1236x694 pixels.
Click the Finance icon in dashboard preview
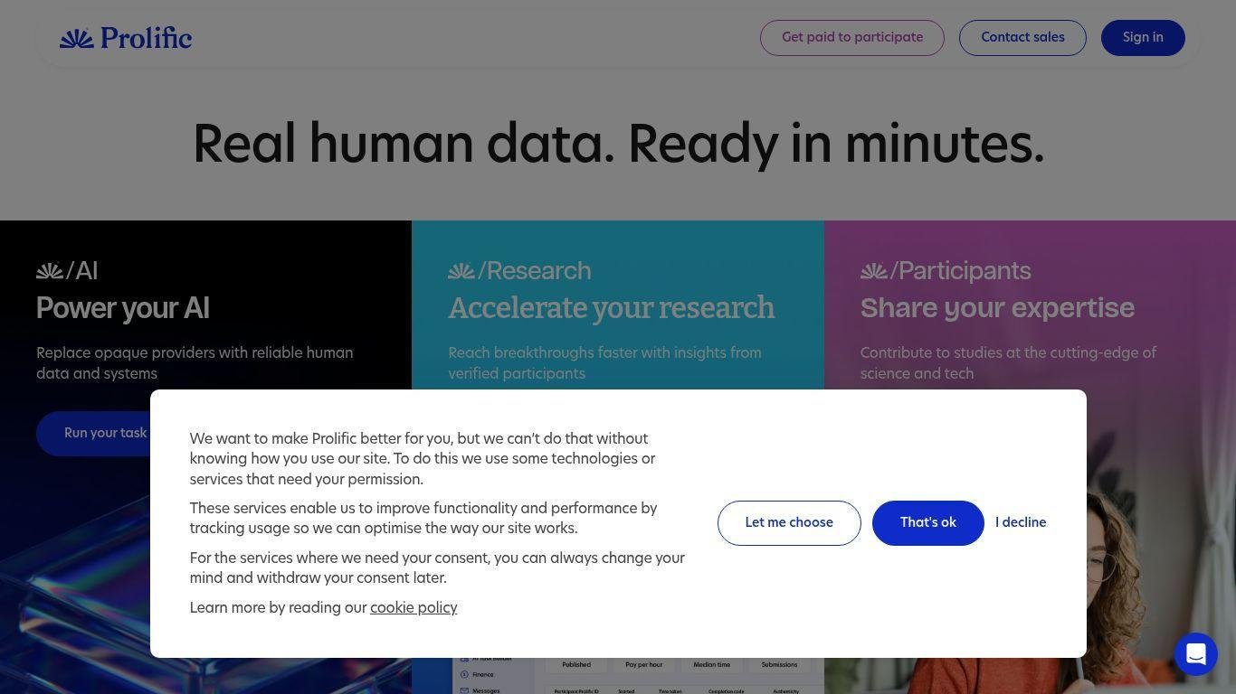tap(465, 674)
